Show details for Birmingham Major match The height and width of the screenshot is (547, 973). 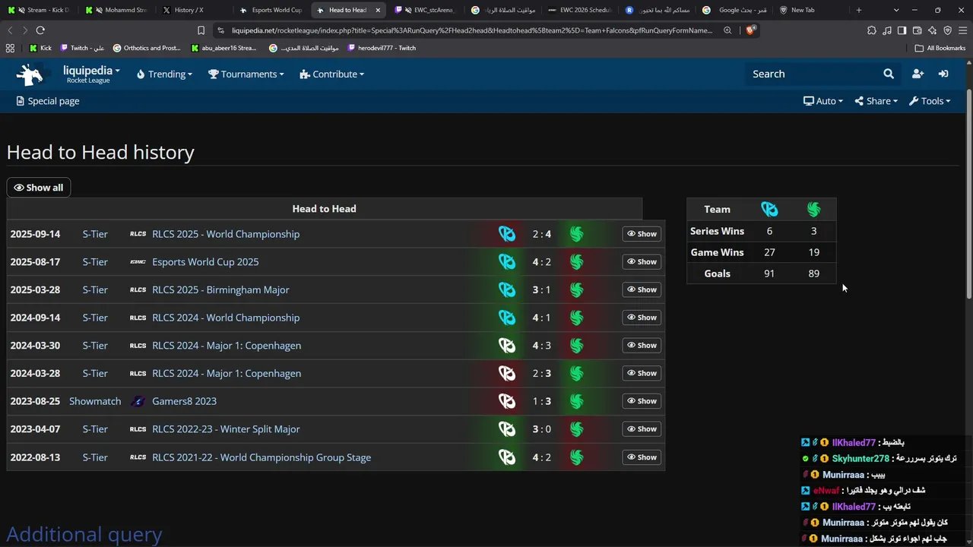click(x=642, y=289)
